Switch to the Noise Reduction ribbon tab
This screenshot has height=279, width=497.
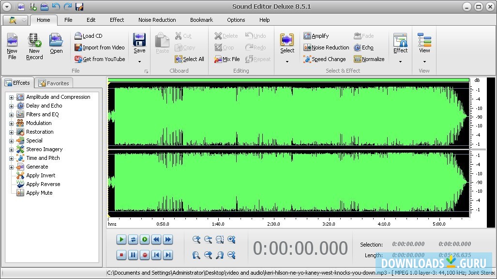pyautogui.click(x=157, y=20)
